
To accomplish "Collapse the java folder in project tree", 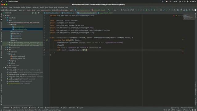I will (6, 20).
